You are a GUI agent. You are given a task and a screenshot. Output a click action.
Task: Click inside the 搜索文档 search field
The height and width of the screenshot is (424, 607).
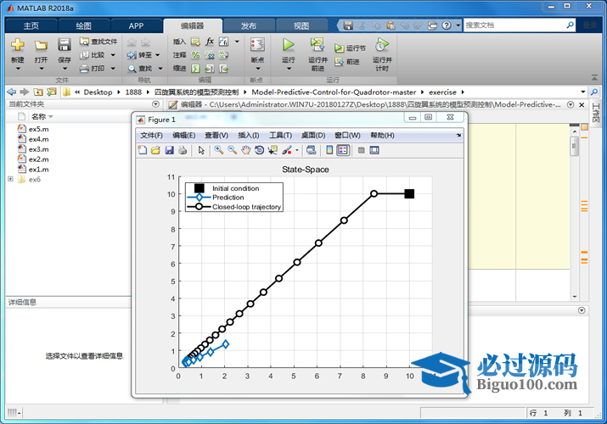(x=514, y=25)
